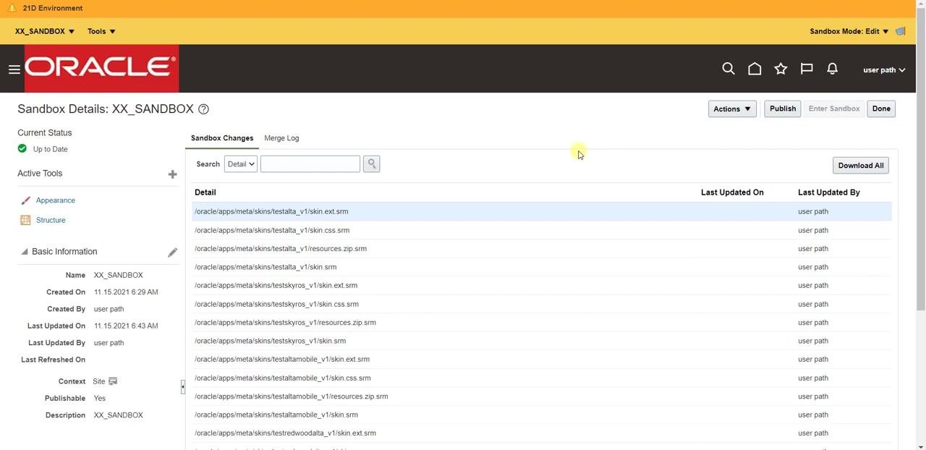Screen dimensions: 926x450
Task: Open the Actions dropdown button
Action: pos(732,109)
